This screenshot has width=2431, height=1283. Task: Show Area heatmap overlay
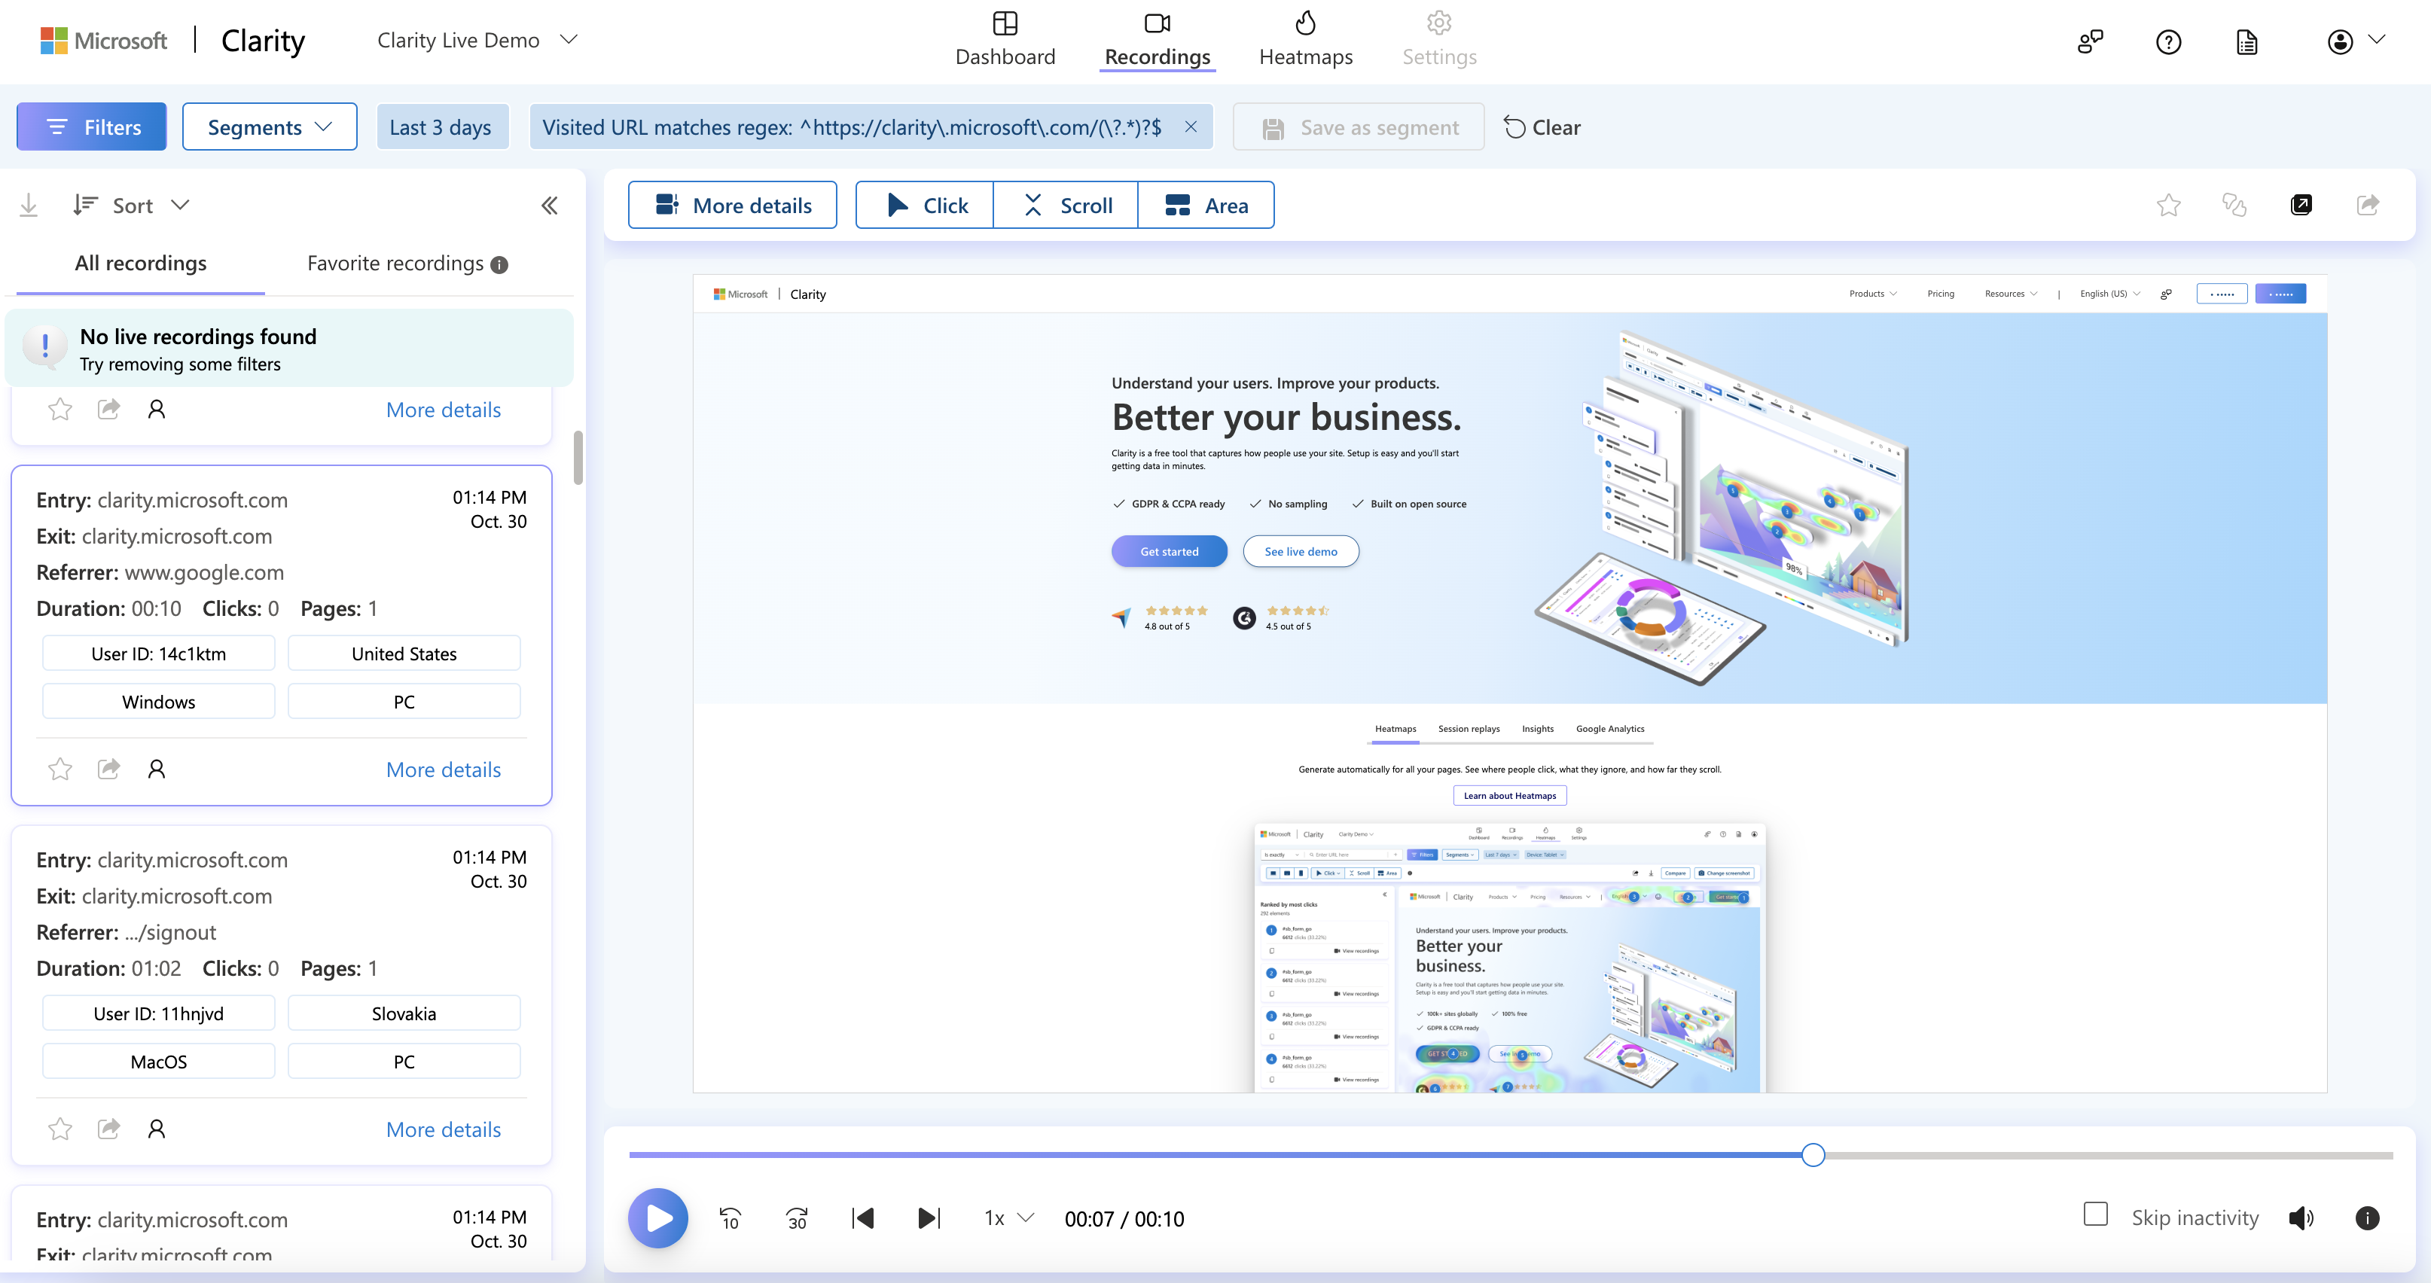1206,205
